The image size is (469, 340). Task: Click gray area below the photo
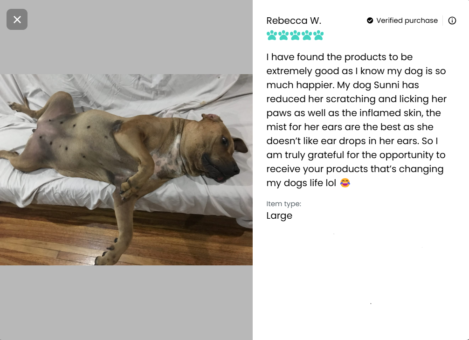pos(126,302)
